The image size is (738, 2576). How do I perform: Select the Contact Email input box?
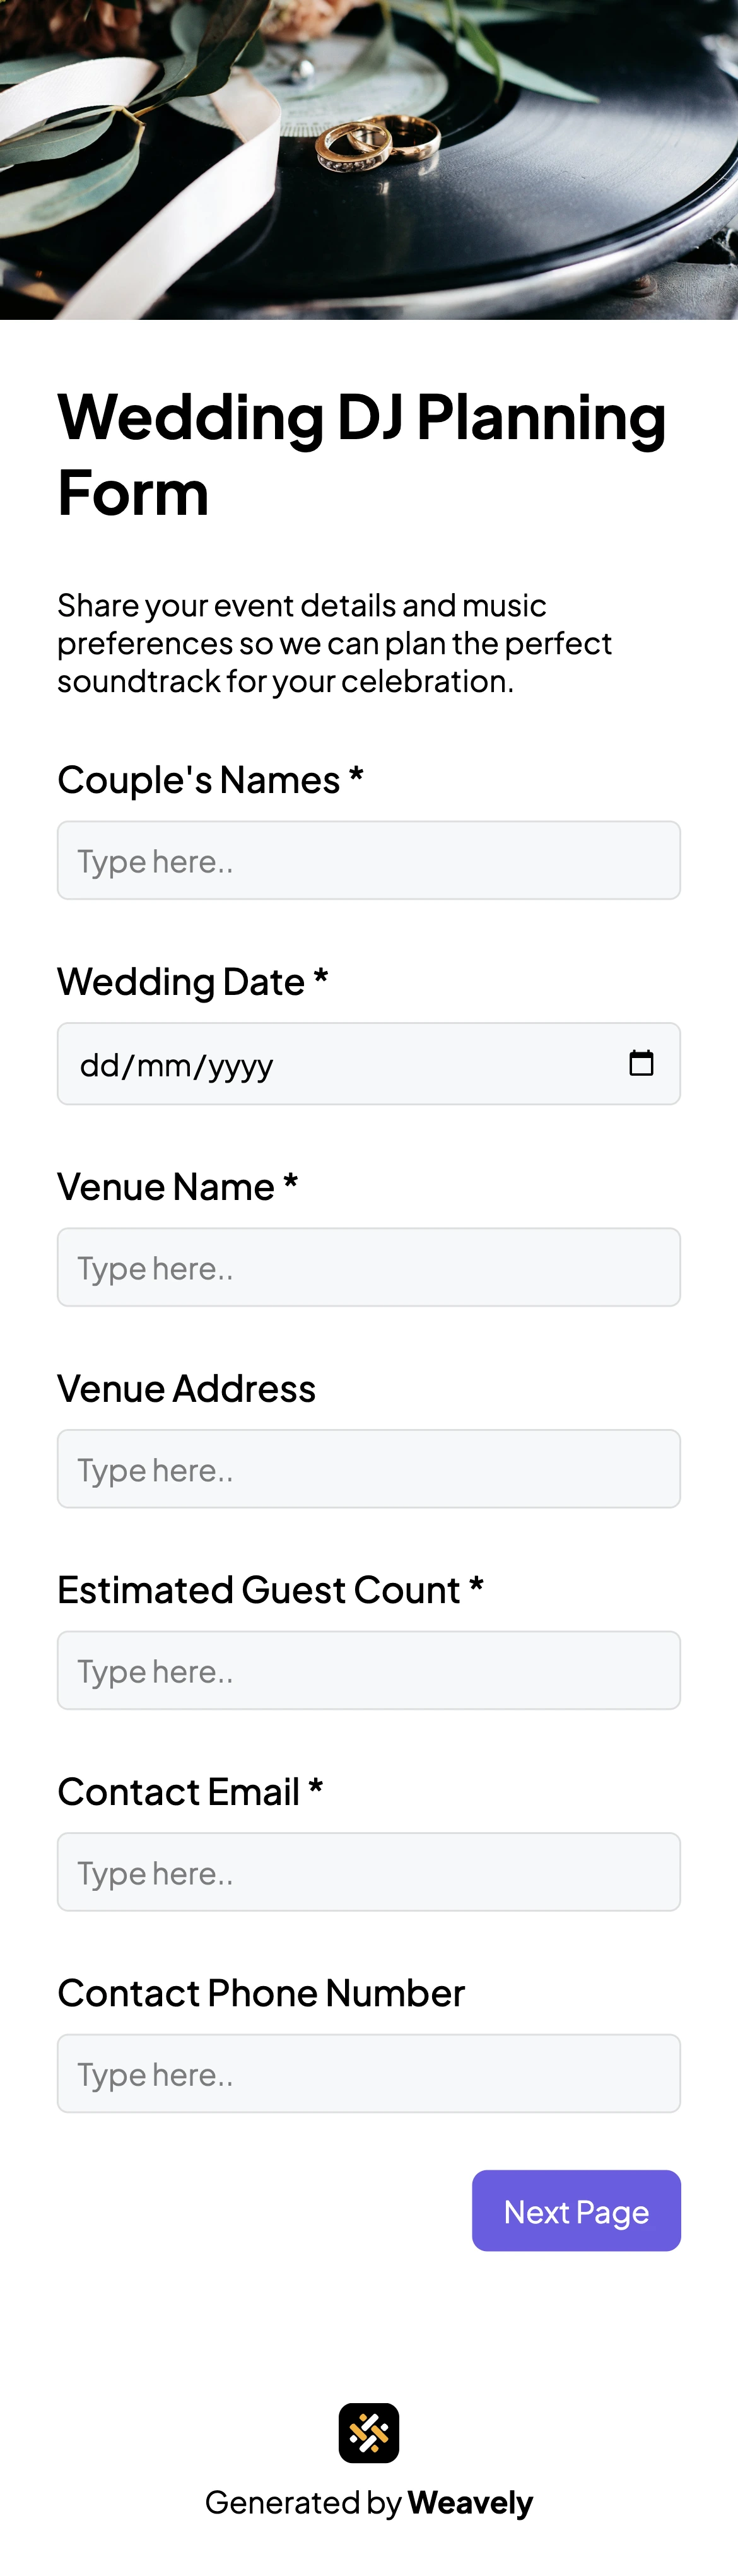369,1872
